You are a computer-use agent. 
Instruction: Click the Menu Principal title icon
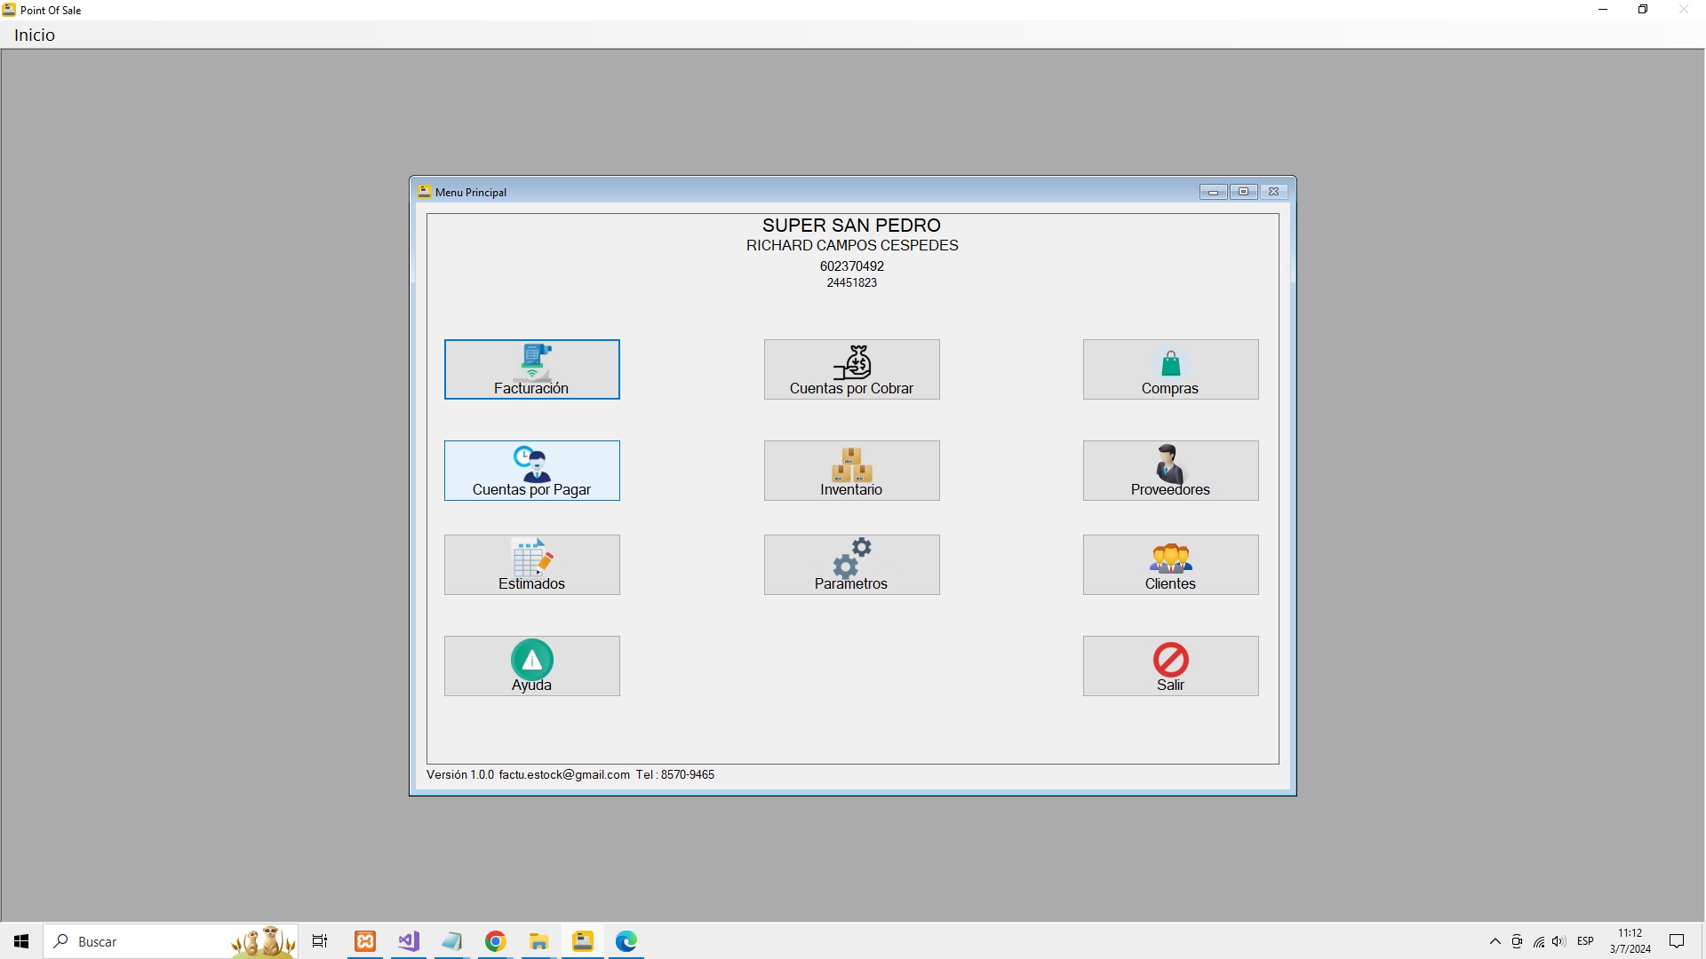(x=425, y=192)
